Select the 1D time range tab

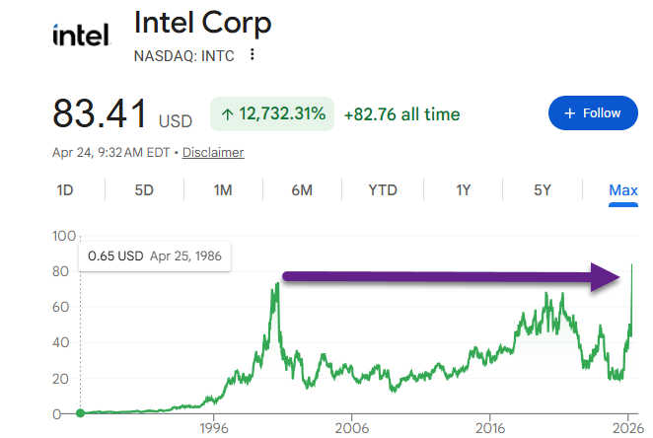pos(65,190)
